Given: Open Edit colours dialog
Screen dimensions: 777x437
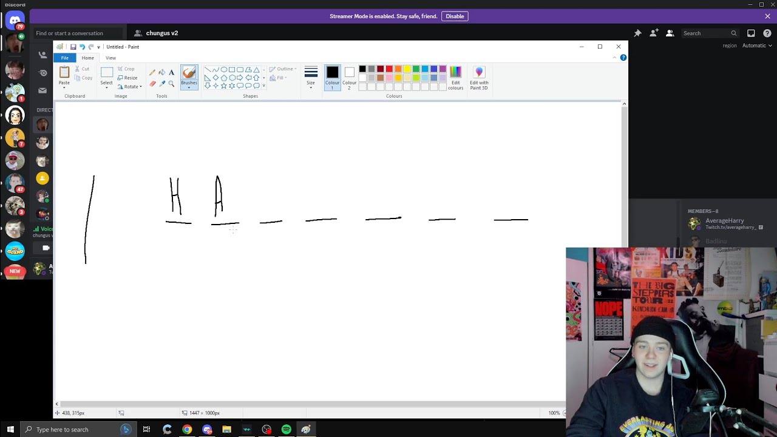Looking at the screenshot, I should (455, 78).
